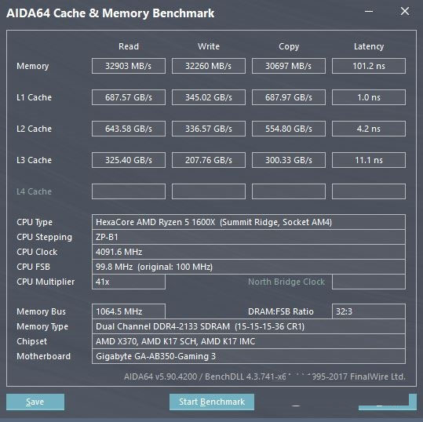
Task: Click the window title AIDA64 Cache & Memory Benchmark
Action: tap(111, 13)
